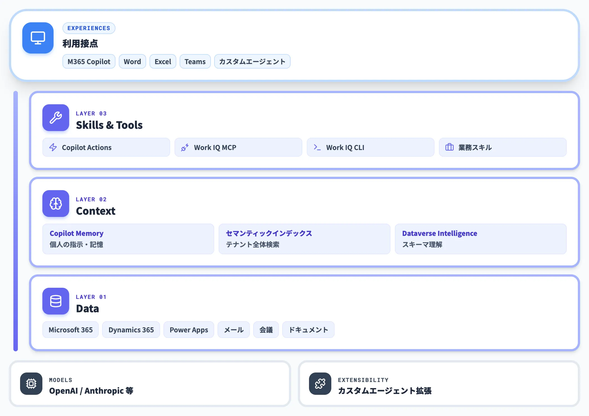Click the テナント全体検索 subtitle
Image resolution: width=589 pixels, height=416 pixels.
pos(253,245)
